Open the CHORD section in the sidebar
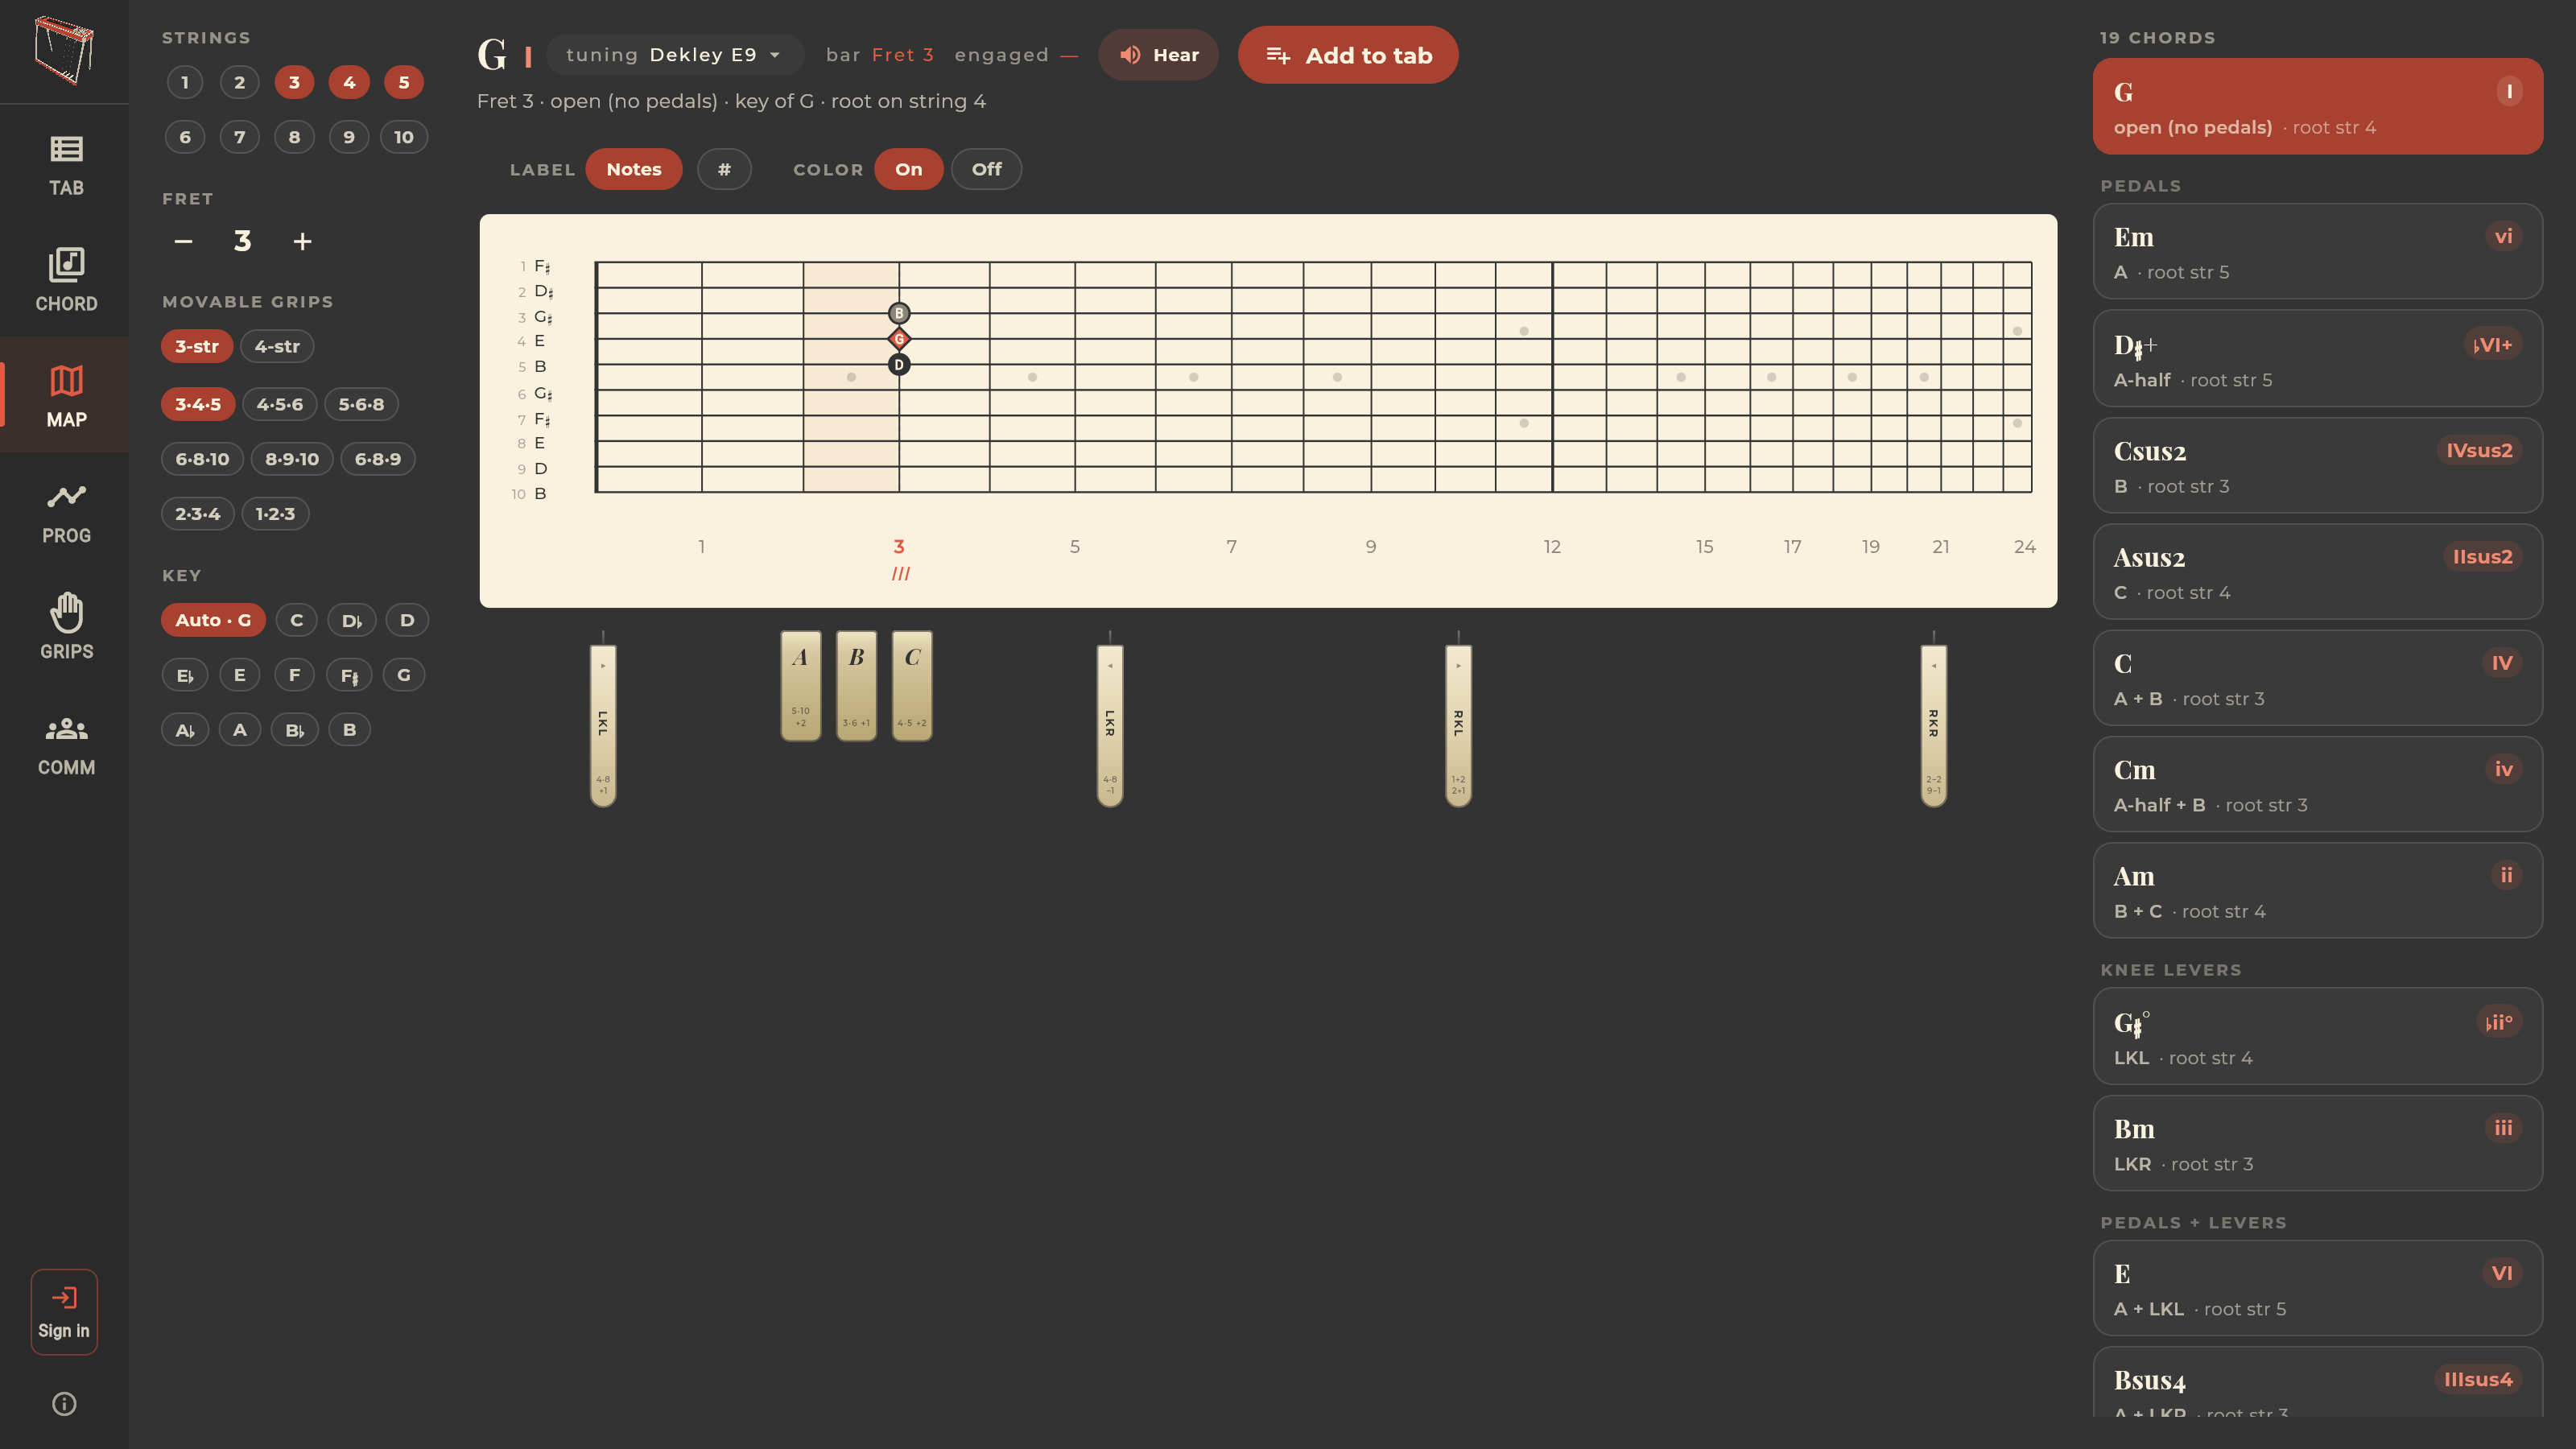 point(66,280)
